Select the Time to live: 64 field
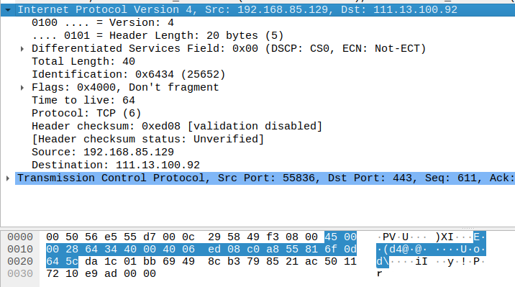 [x=83, y=100]
